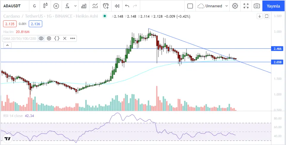
Task: Create an alert with the alarm clock icon
Action: (105, 6)
